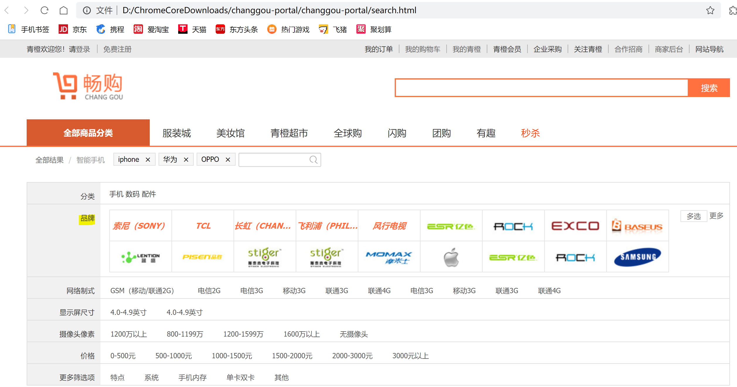The image size is (737, 387).
Task: Open the extensions puzzle icon
Action: click(733, 11)
